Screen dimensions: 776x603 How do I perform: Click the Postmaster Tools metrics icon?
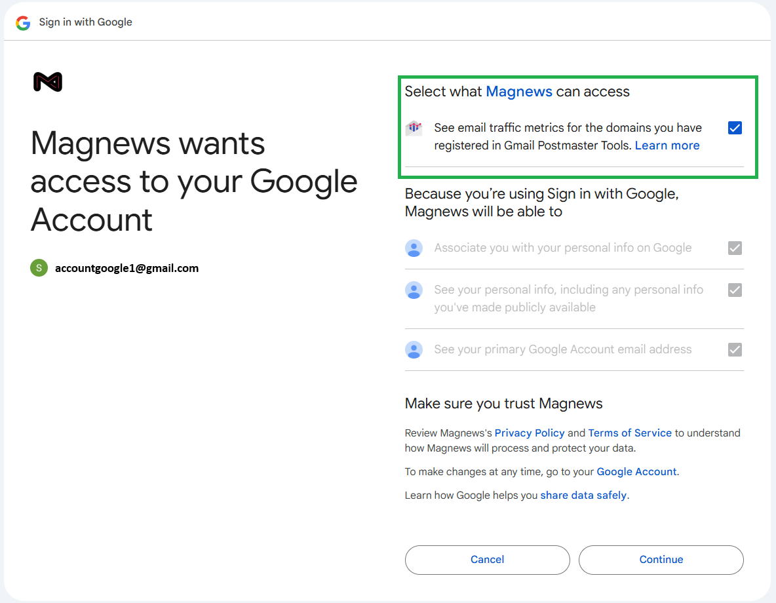click(x=414, y=128)
